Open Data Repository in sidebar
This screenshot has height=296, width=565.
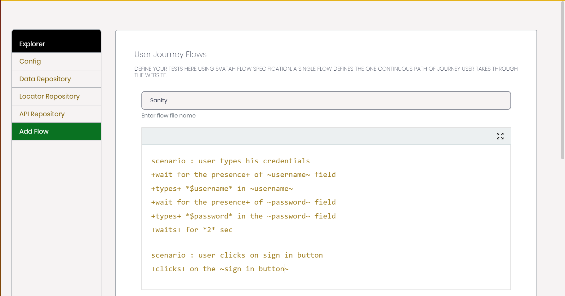tap(56, 79)
